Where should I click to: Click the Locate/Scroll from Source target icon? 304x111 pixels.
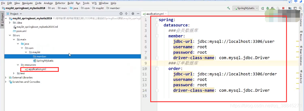coord(121,14)
